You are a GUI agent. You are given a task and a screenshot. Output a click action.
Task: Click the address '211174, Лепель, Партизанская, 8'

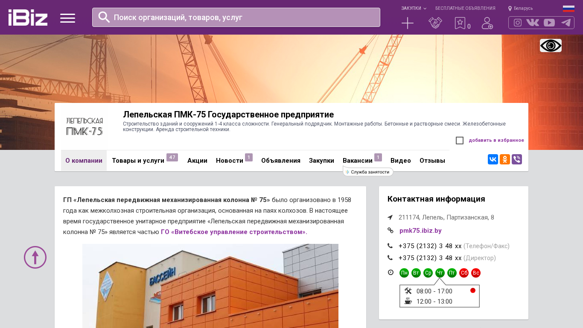(446, 217)
